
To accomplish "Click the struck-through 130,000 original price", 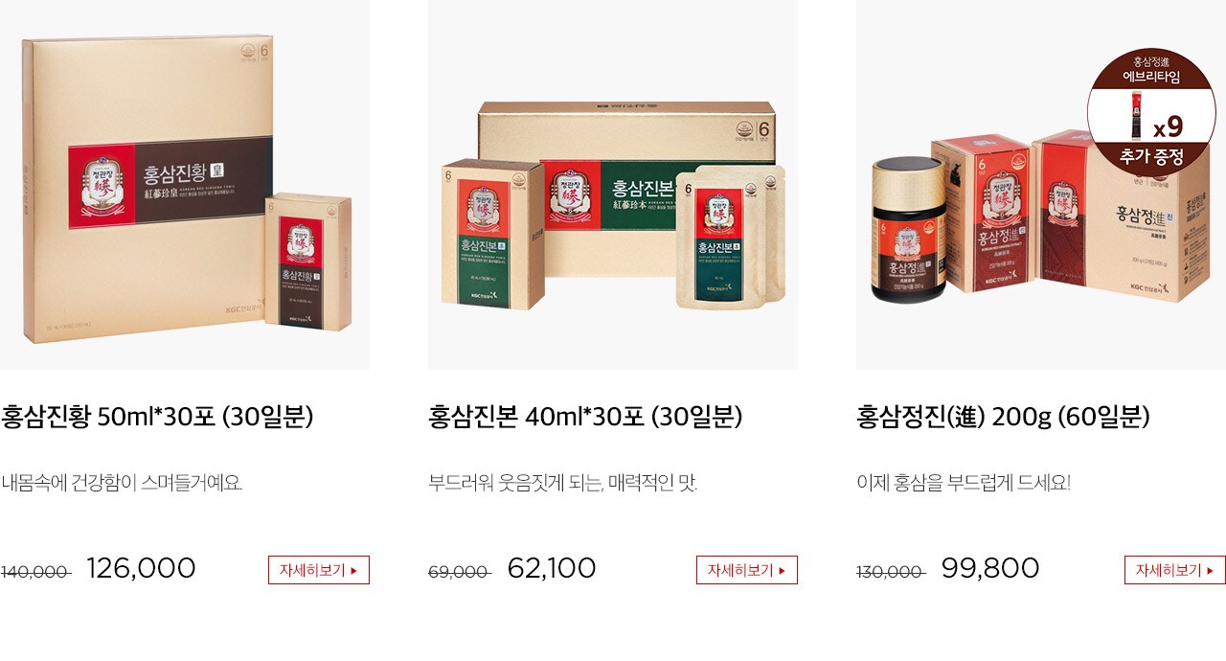I will 891,572.
